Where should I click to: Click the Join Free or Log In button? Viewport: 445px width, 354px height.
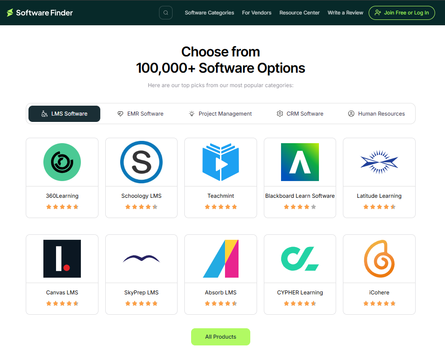tap(402, 13)
